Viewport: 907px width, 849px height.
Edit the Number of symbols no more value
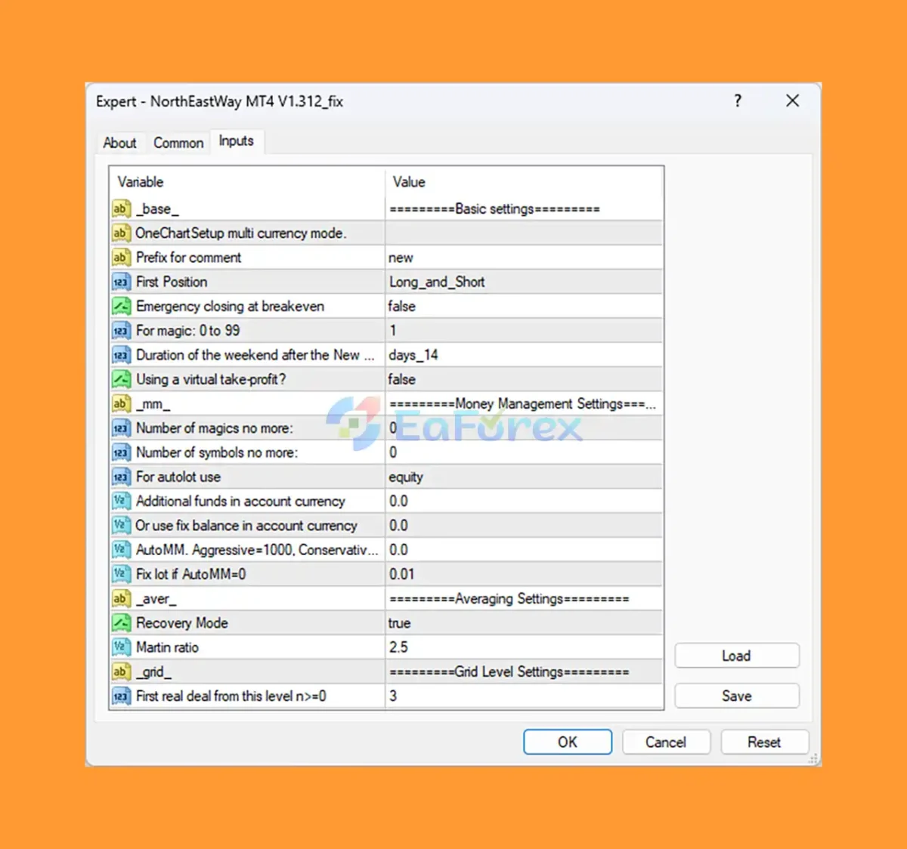524,452
